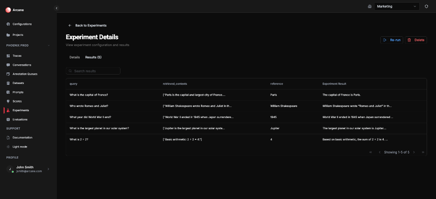This screenshot has width=436, height=199.
Task: Open the Configurations gear icon
Action: [x=8, y=24]
